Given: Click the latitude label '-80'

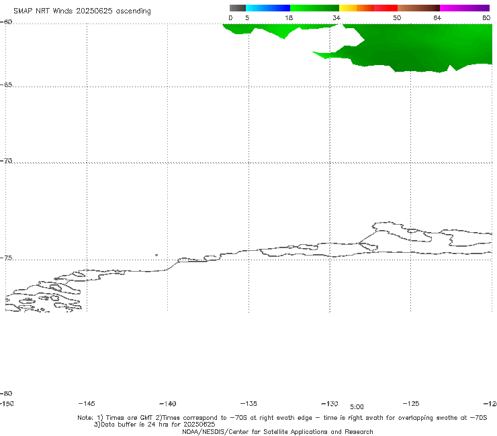Looking at the screenshot, I should [x=6, y=393].
